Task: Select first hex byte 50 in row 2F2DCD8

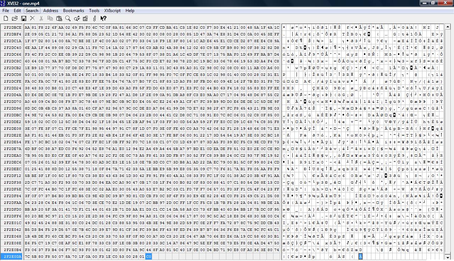Action: tap(27, 74)
